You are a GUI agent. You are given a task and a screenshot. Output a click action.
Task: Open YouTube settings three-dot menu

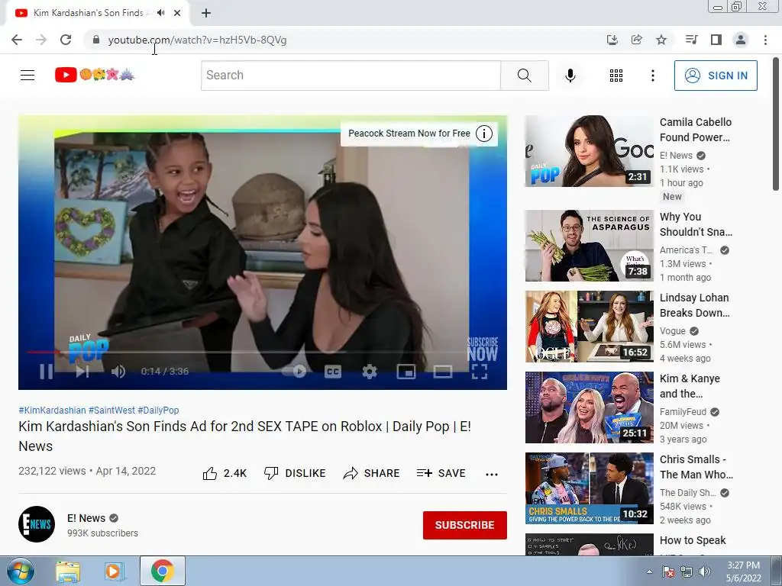(x=652, y=76)
